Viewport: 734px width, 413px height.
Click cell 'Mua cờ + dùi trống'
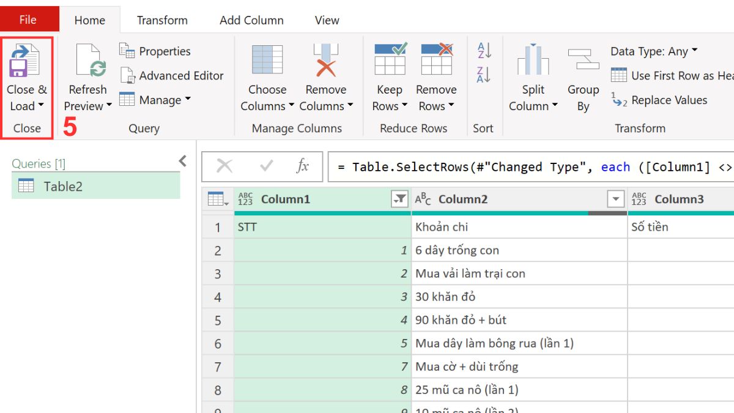coord(519,366)
